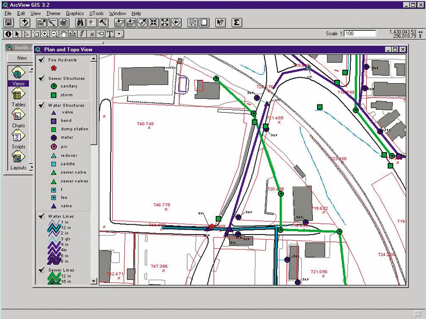Click the New button in project window
This screenshot has height=319, width=426.
[x=22, y=58]
